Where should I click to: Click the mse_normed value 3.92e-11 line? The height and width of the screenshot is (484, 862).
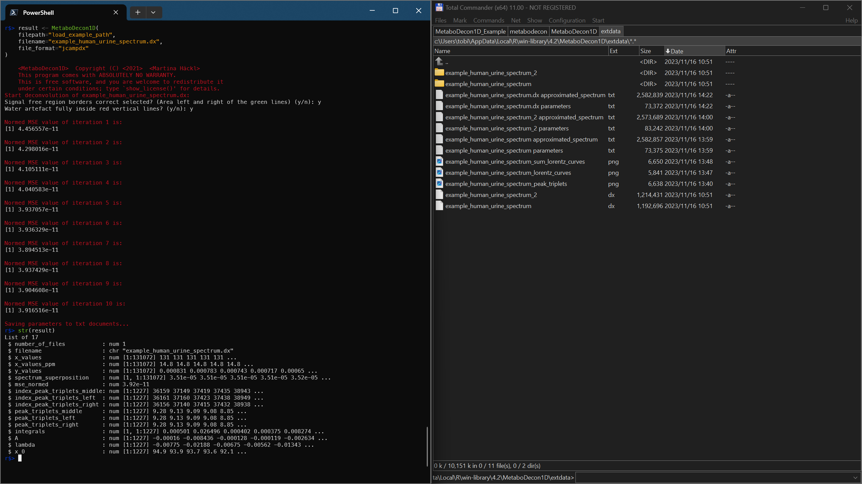tap(78, 384)
